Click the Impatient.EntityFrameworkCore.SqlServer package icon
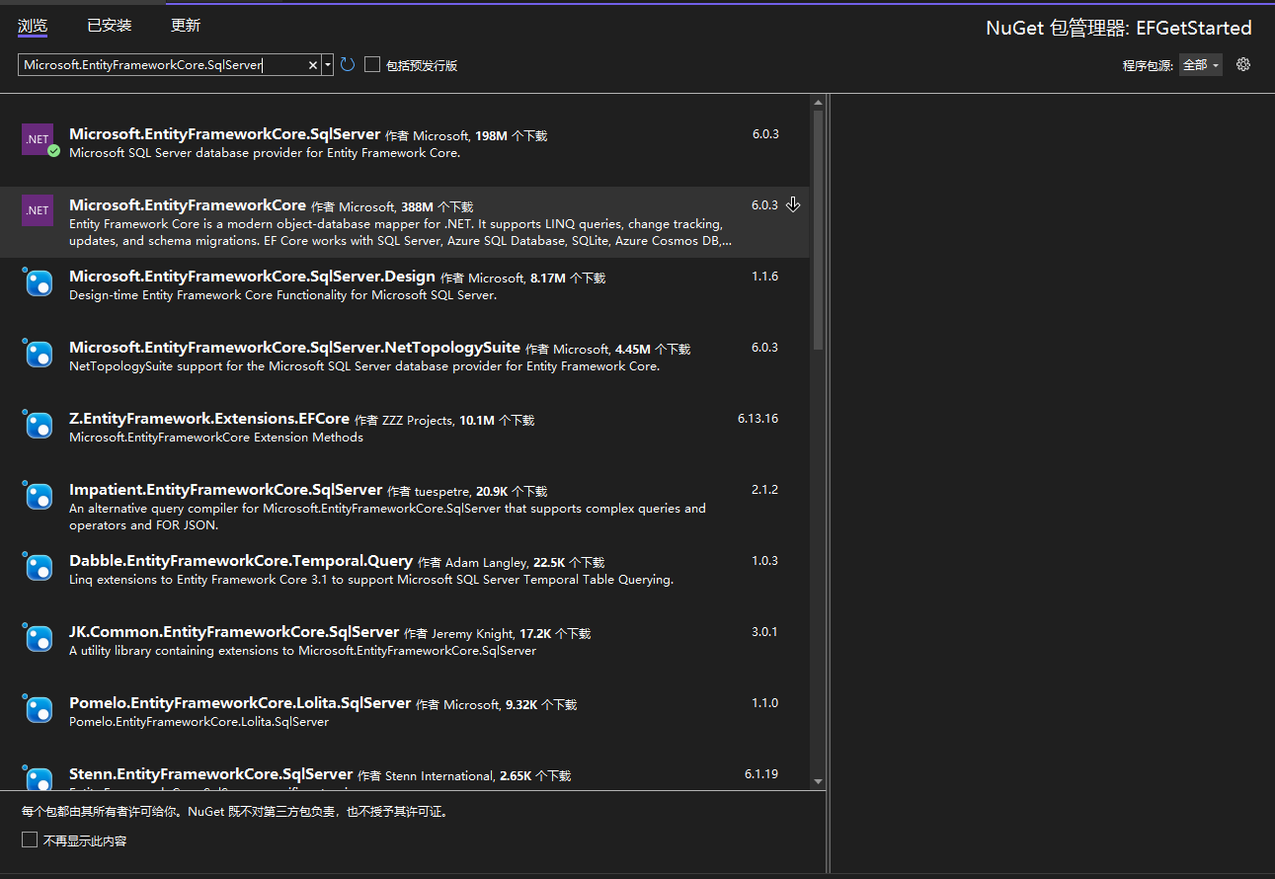The image size is (1275, 879). (x=38, y=496)
